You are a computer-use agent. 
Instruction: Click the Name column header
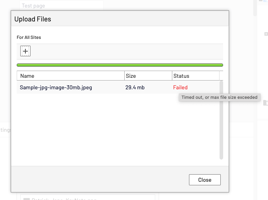coord(27,76)
